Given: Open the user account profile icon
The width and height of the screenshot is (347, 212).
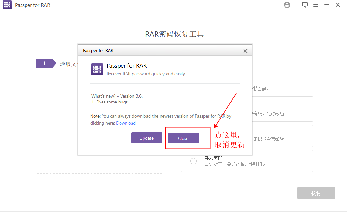Looking at the screenshot, I should (287, 5).
